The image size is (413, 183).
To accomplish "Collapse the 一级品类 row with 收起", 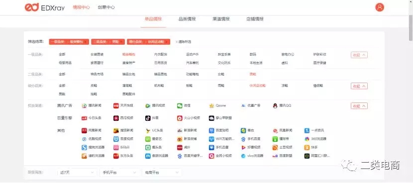I will click(359, 55).
